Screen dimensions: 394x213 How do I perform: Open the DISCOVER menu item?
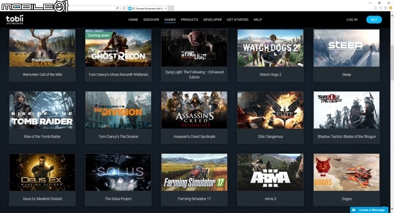(151, 20)
